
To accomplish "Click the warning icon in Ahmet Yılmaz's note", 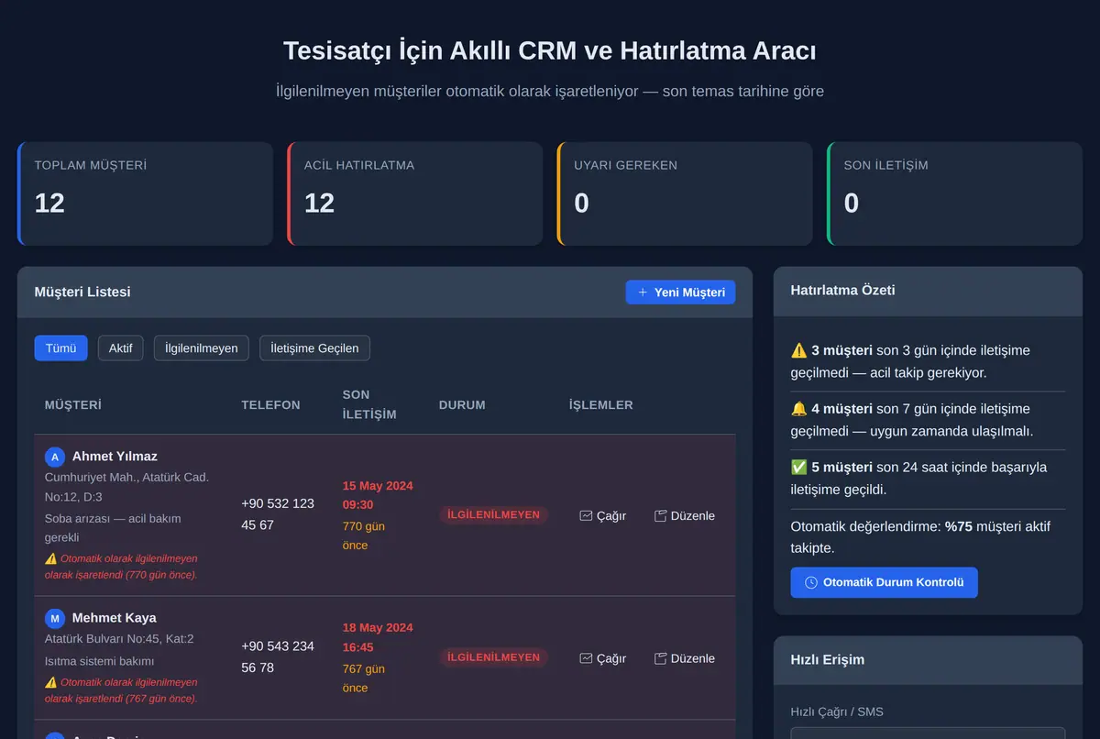I will pyautogui.click(x=50, y=558).
